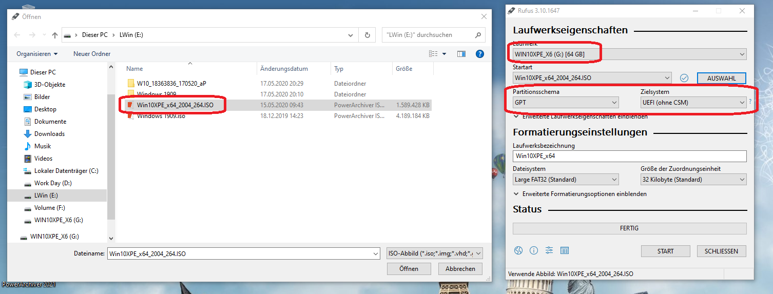Open the Partitionsschema GPT dropdown
The width and height of the screenshot is (773, 294).
566,102
